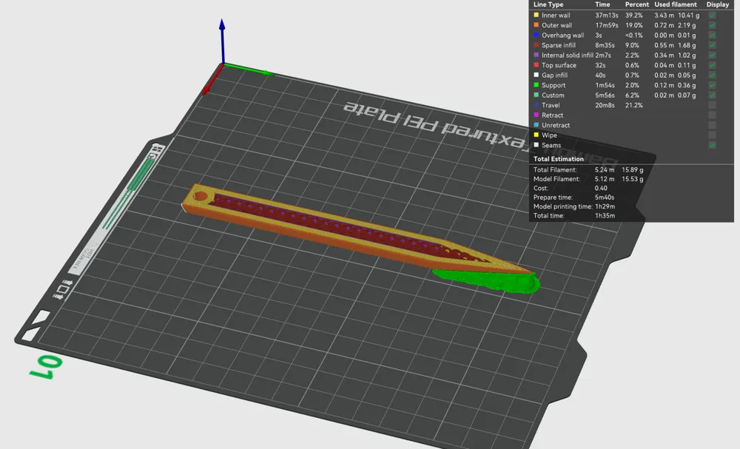Click the yellow Wipe legend icon
This screenshot has width=740, height=449.
(536, 135)
